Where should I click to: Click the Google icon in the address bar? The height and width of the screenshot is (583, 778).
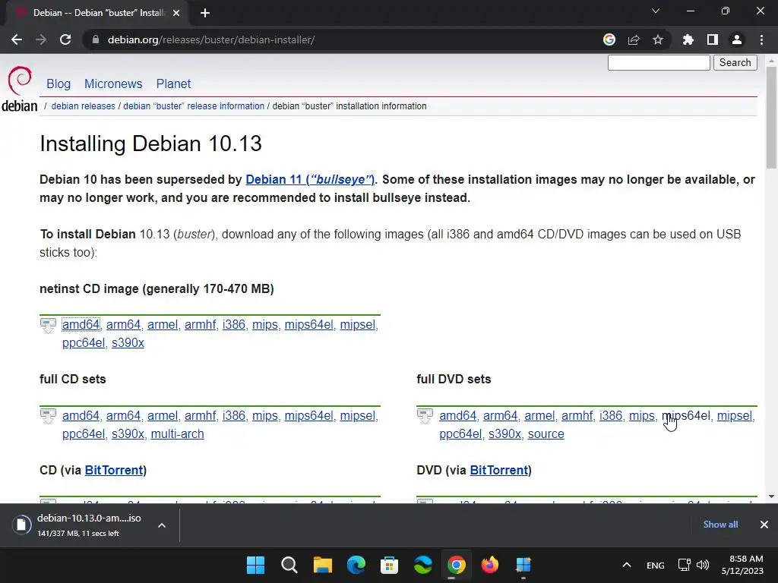pos(609,39)
